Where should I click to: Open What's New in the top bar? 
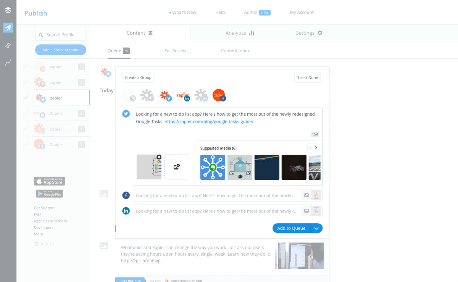183,12
